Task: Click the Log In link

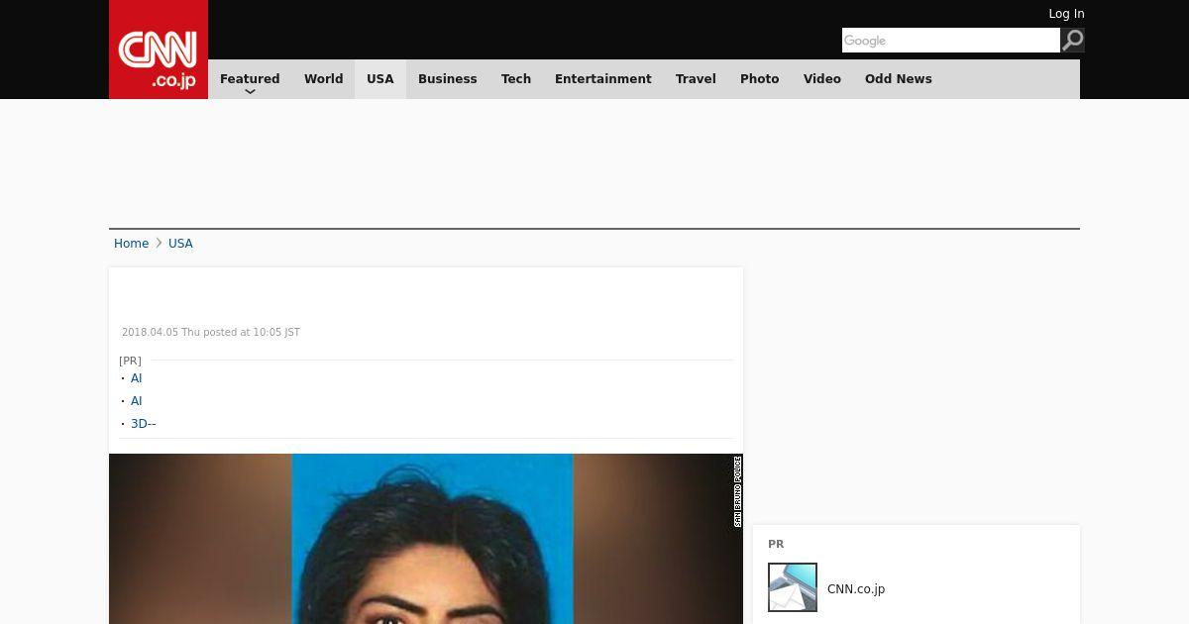Action: tap(1066, 14)
